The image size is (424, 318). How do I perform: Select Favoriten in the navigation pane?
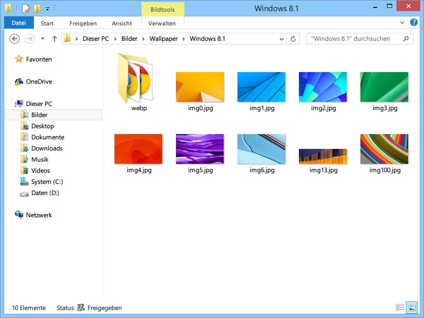tap(39, 59)
